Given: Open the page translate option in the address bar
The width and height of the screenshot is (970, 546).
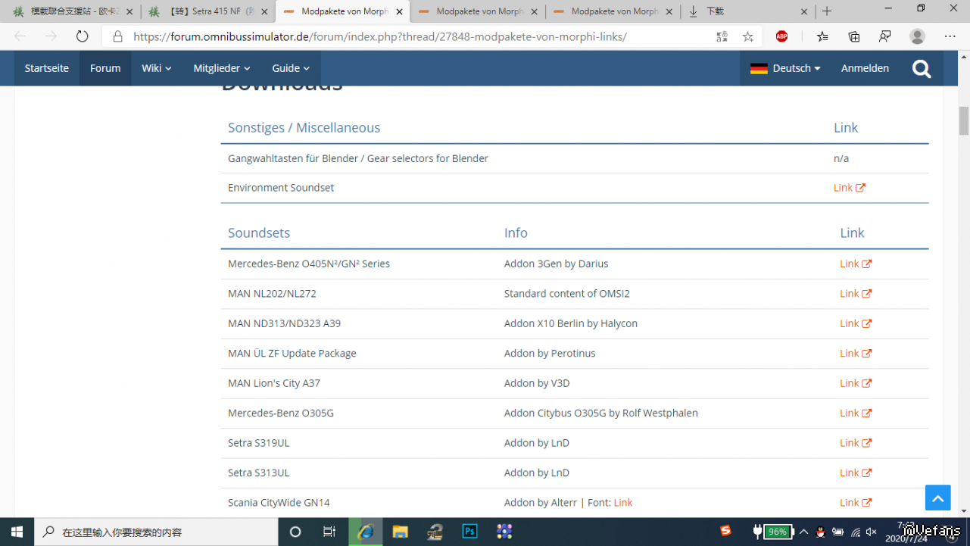Looking at the screenshot, I should [x=722, y=36].
